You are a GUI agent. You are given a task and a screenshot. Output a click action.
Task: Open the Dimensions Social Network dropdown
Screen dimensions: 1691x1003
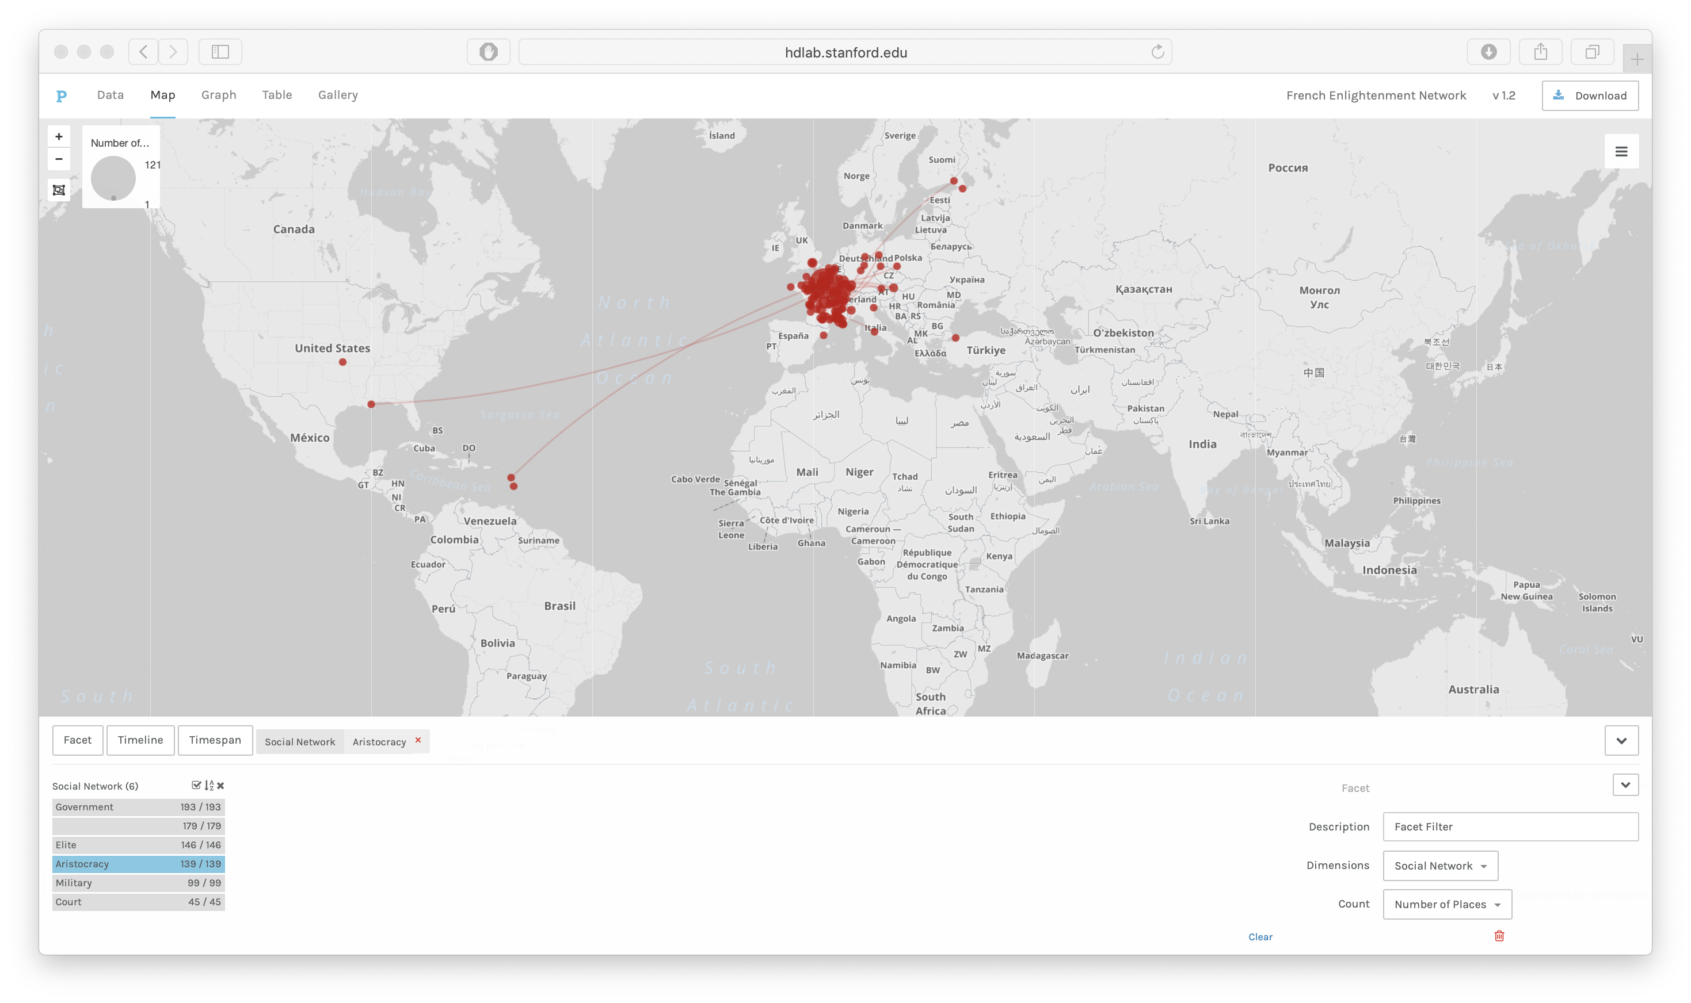(1440, 866)
